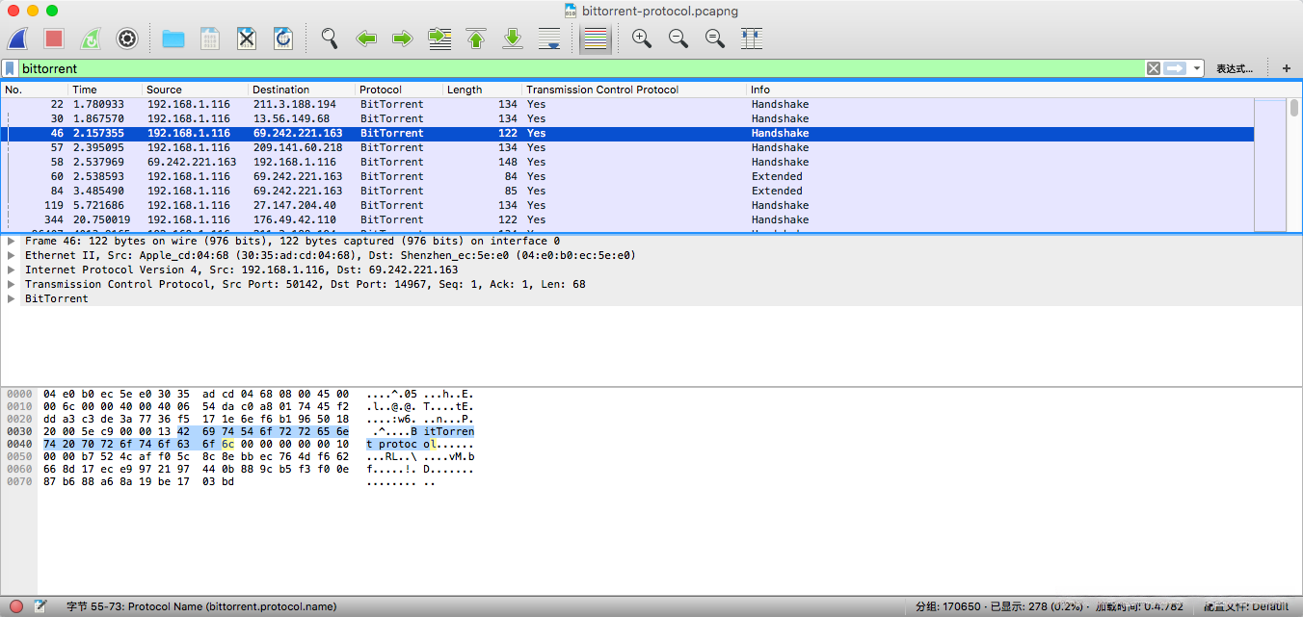Click the bittorrent display filter field

[x=578, y=68]
